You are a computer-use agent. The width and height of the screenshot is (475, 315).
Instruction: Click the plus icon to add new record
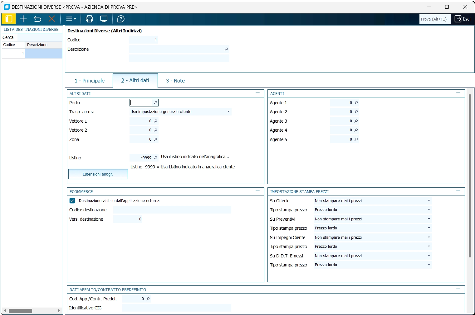[23, 19]
